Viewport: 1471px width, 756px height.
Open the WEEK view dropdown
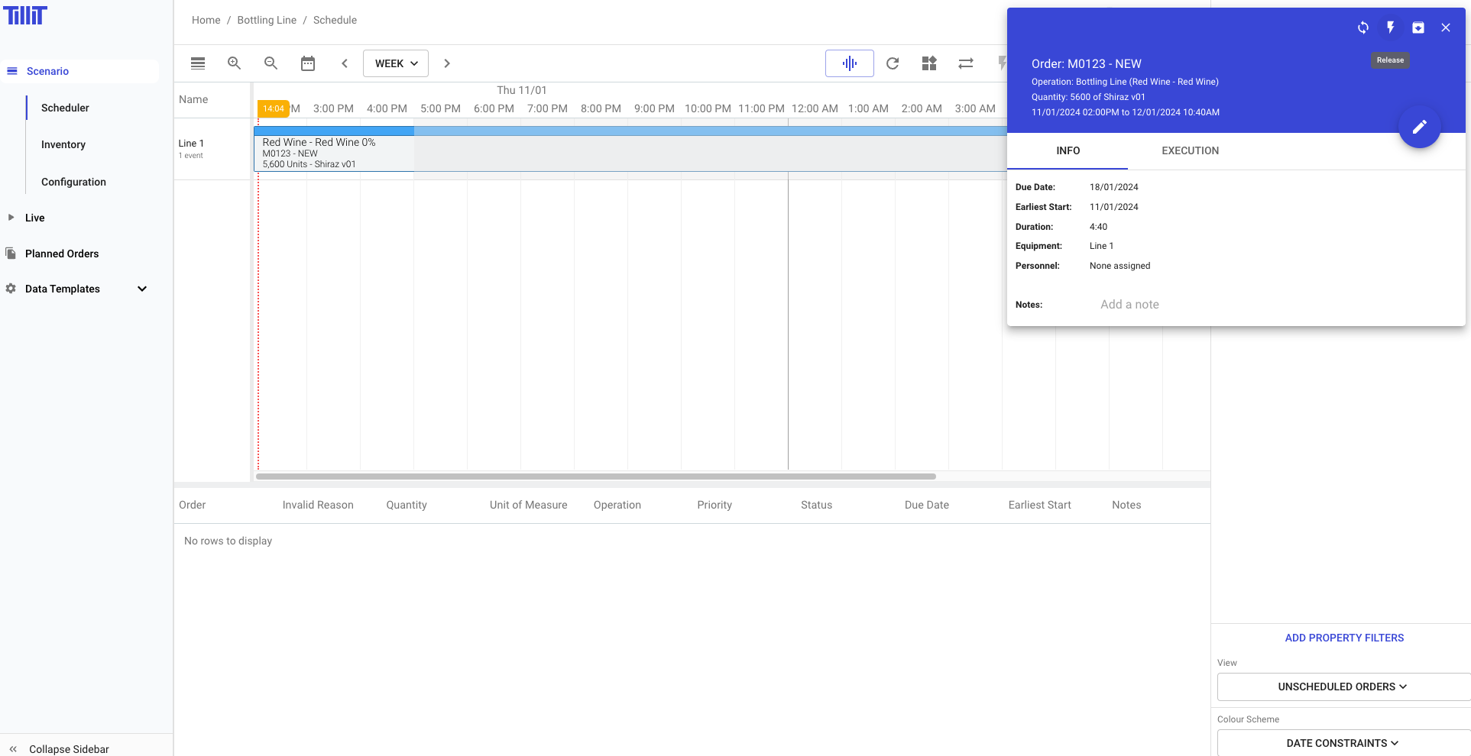tap(395, 63)
